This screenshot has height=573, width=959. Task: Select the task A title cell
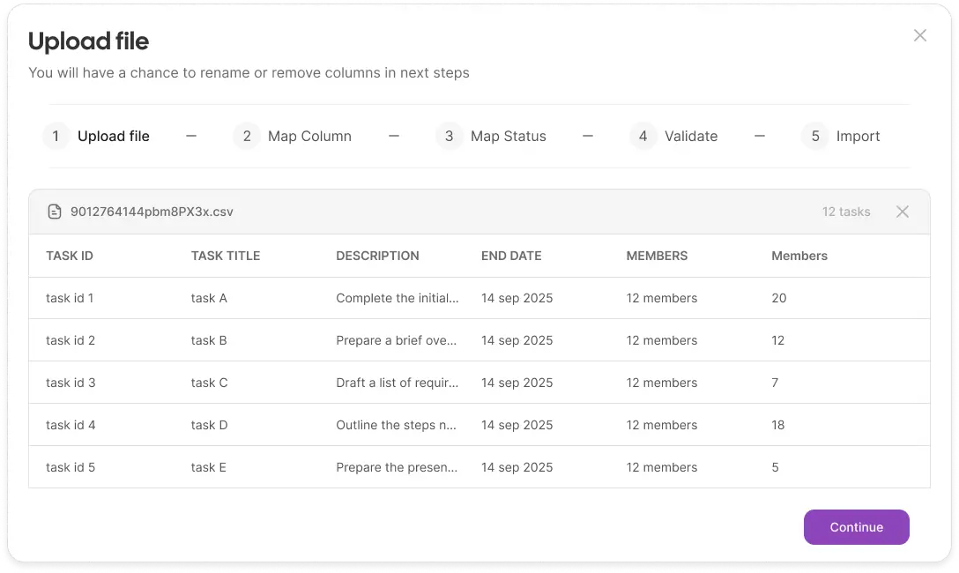[x=209, y=298]
